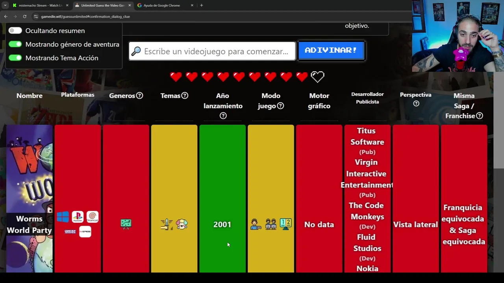Focus the video game search input field
Screen dimensions: 504x283
click(212, 51)
